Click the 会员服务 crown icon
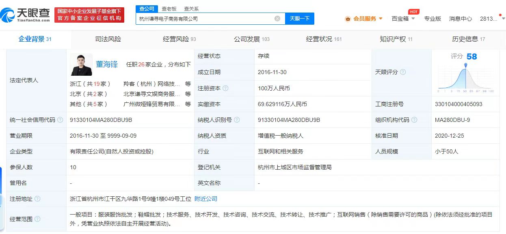This screenshot has height=234, width=506. click(x=348, y=19)
